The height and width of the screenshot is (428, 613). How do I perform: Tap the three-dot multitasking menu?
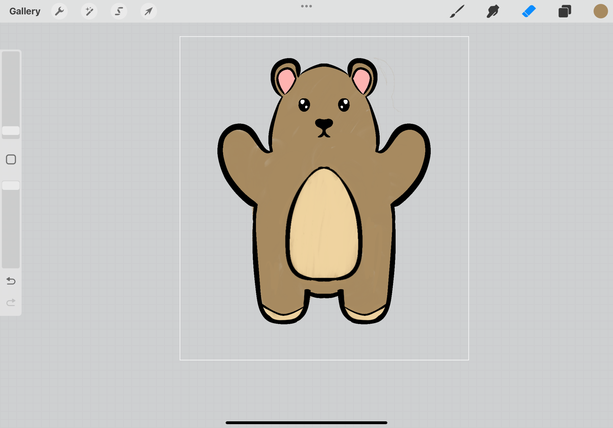coord(306,6)
